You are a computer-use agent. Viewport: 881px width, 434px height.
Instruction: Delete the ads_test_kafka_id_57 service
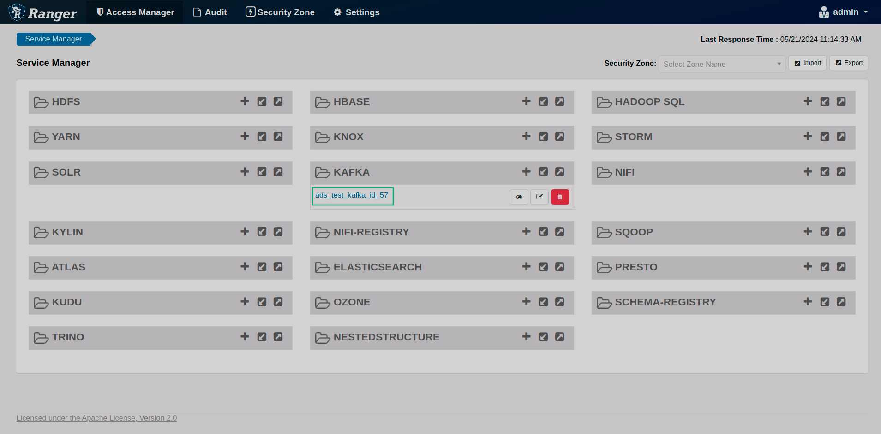pos(560,197)
